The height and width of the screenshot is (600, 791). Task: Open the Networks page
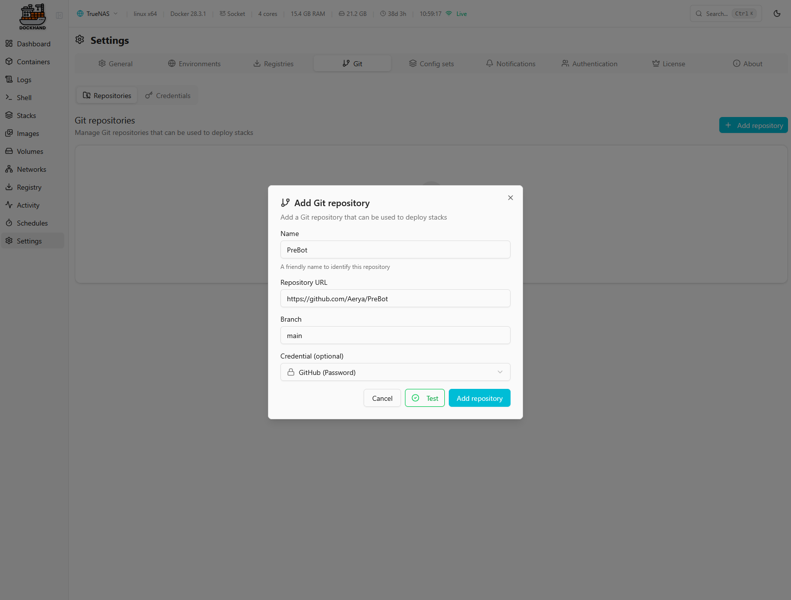click(31, 169)
